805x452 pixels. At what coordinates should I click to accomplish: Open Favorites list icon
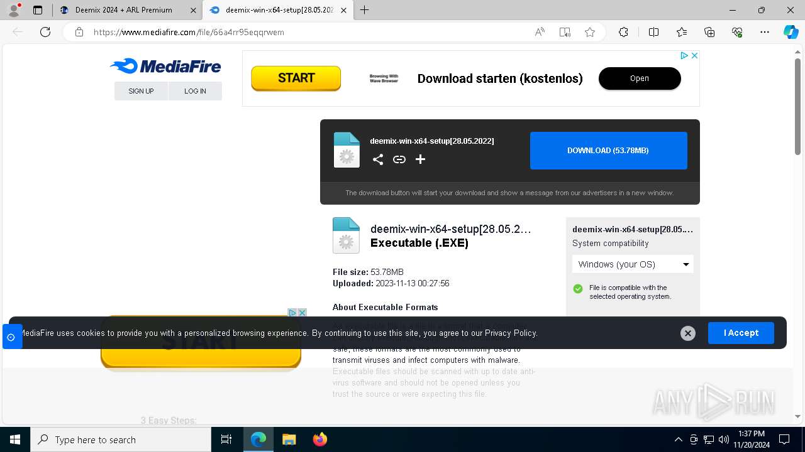(682, 32)
